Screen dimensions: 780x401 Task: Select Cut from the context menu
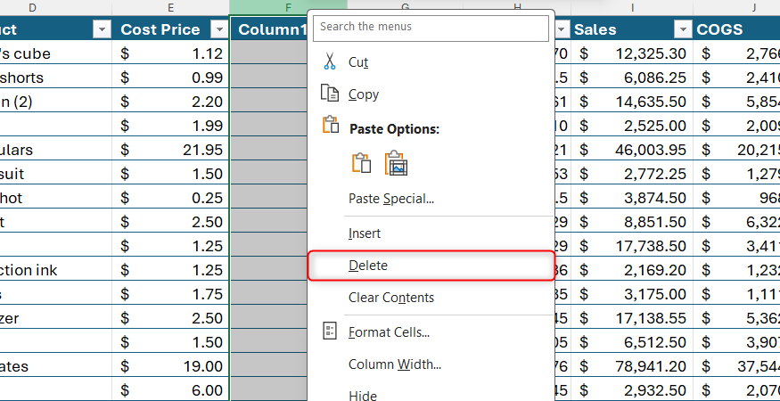coord(431,61)
